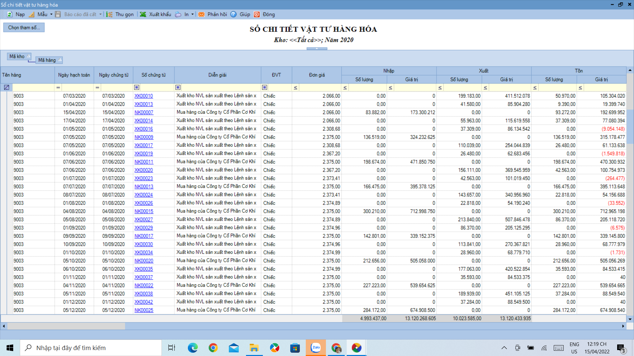Show hidden system tray icons
Image resolution: width=634 pixels, height=356 pixels.
pyautogui.click(x=504, y=348)
